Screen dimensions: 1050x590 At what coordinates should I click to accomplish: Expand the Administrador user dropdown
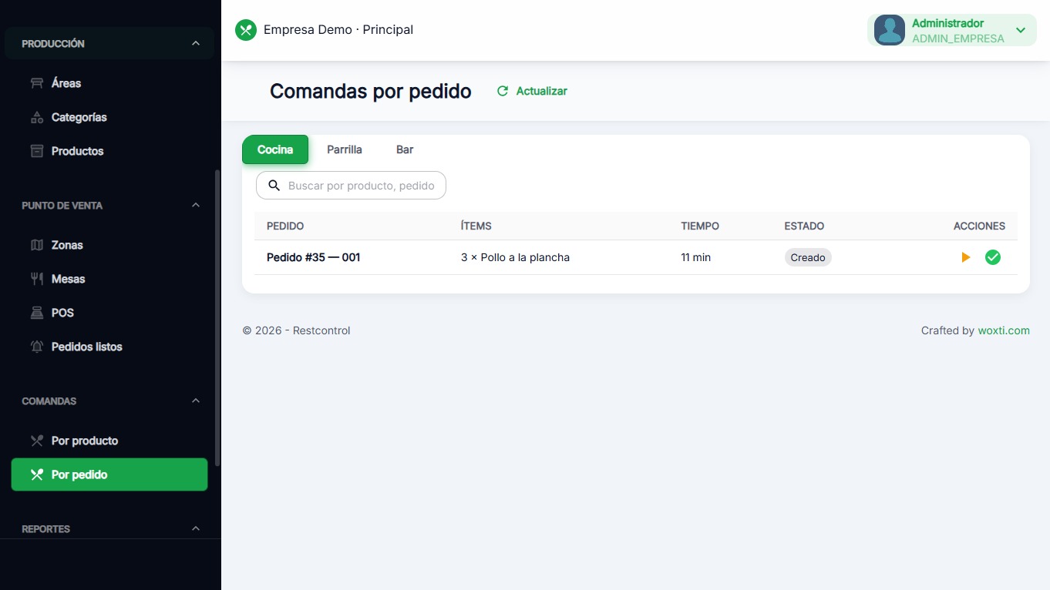point(1021,31)
